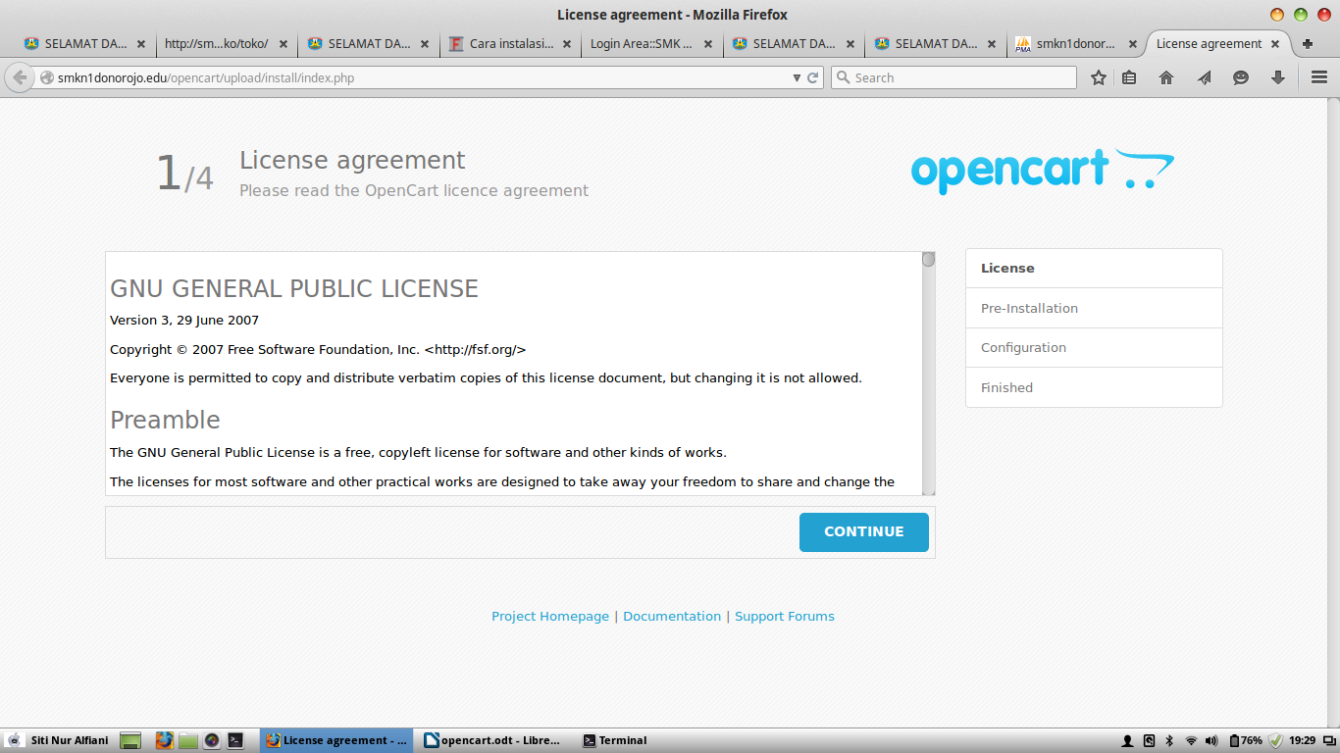Close the 'Cara instalasi...' tab

point(567,44)
